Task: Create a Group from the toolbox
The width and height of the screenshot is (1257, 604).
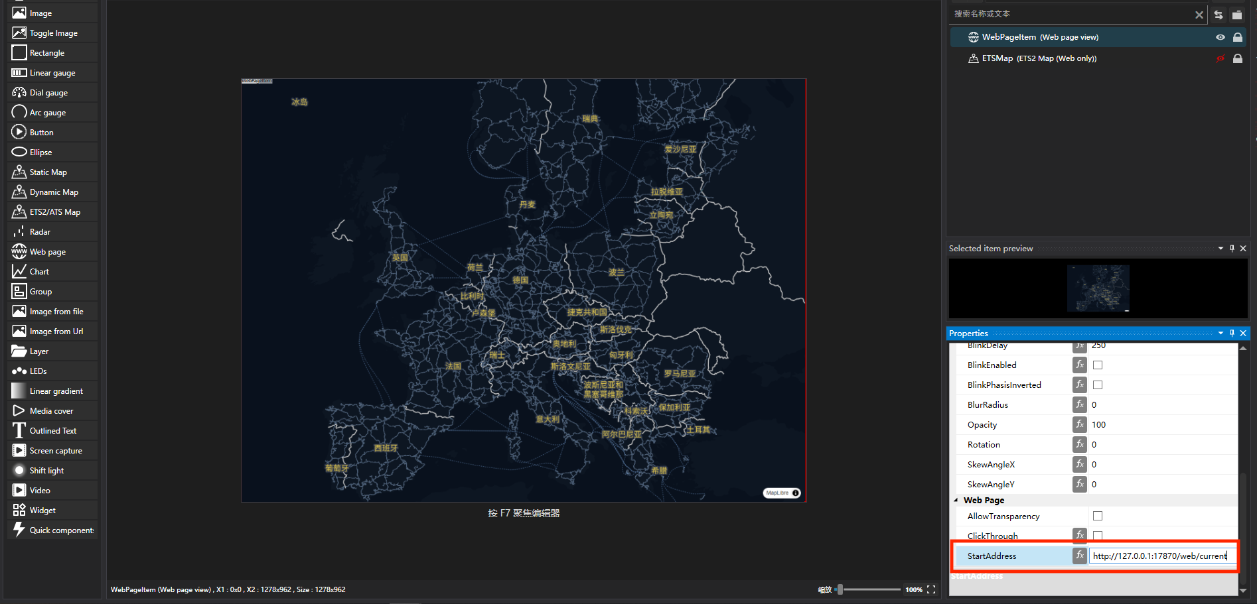Action: coord(53,292)
